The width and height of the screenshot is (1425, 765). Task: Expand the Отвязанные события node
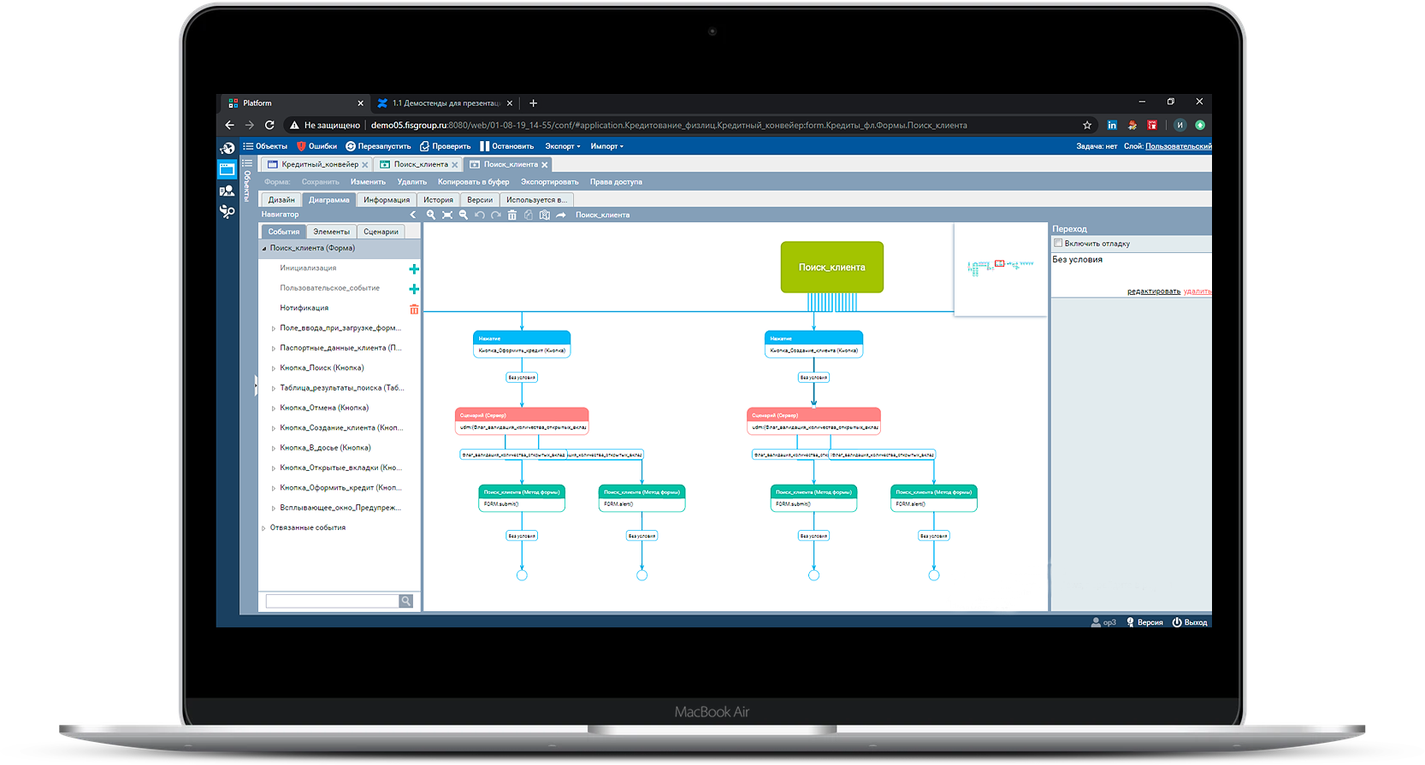click(263, 528)
